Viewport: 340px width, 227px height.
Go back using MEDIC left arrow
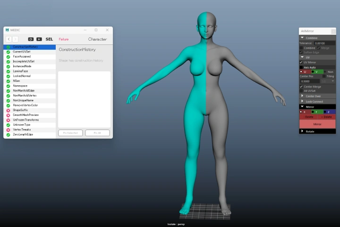pos(8,39)
